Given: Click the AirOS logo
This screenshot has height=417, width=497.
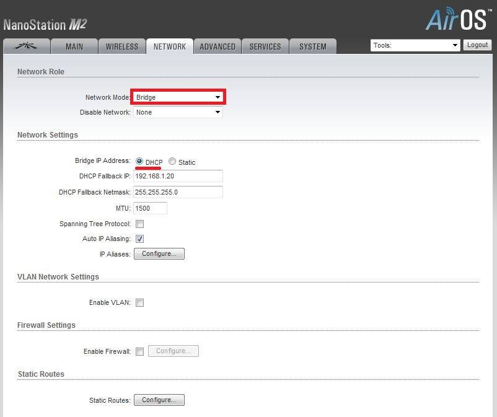Looking at the screenshot, I should [x=459, y=19].
